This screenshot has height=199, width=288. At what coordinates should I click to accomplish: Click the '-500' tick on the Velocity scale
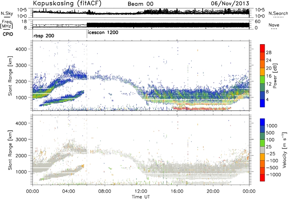pos(272,167)
